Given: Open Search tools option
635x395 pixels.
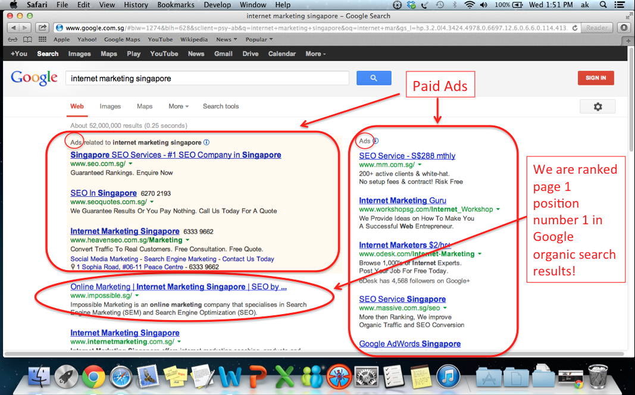Looking at the screenshot, I should 221,106.
